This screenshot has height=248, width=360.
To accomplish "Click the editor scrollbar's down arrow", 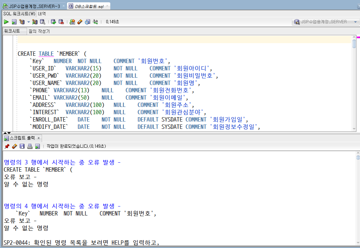I will [354, 129].
